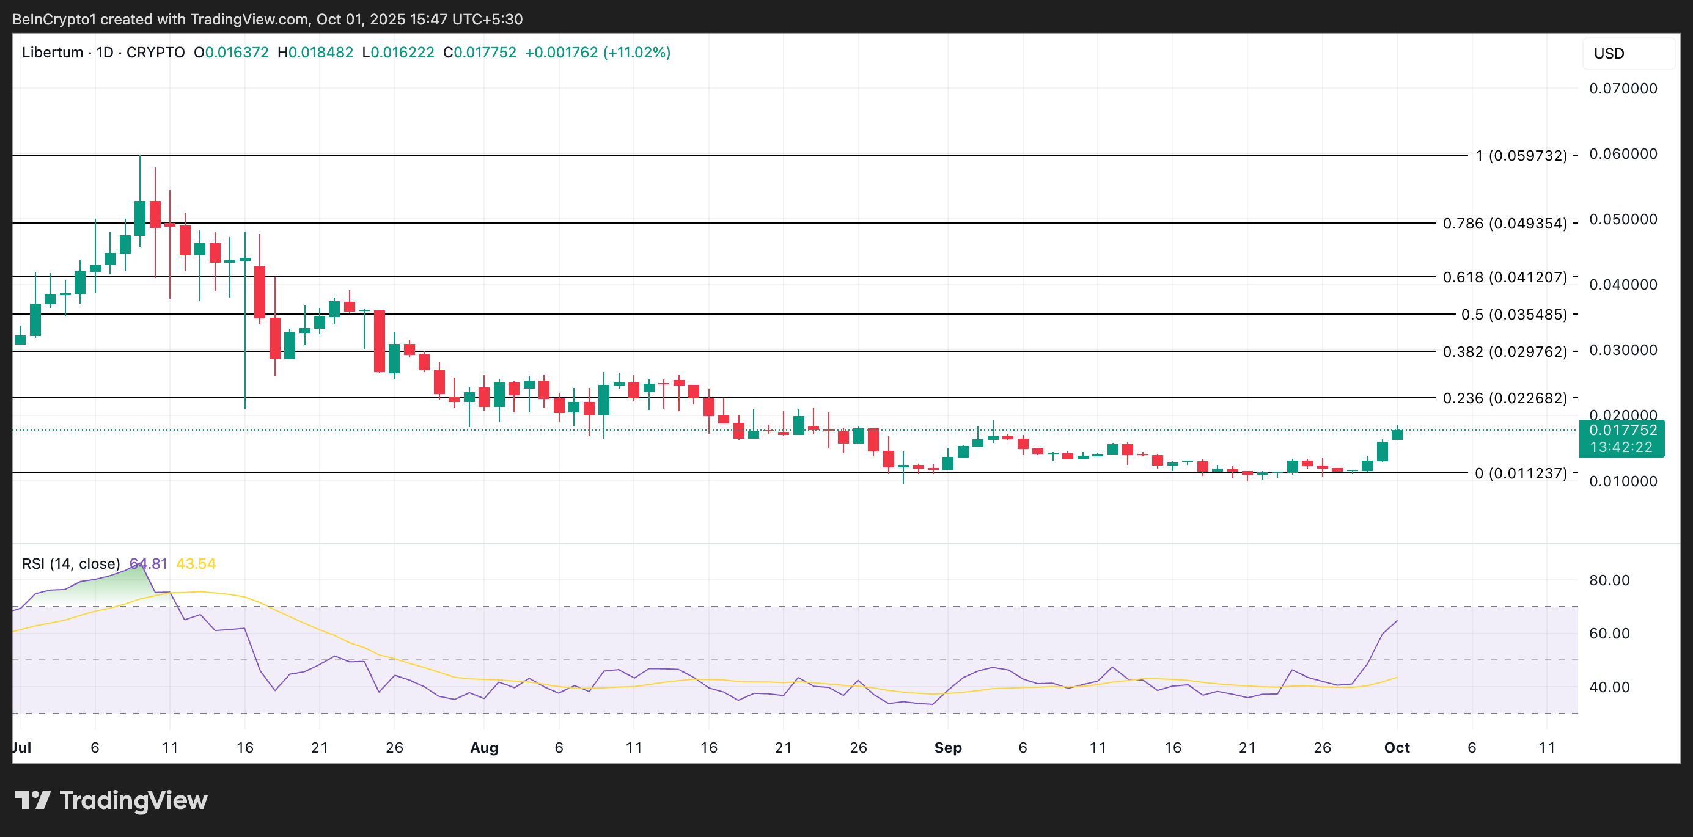Click the Sep label on the date axis
Image resolution: width=1693 pixels, height=837 pixels.
(x=948, y=747)
